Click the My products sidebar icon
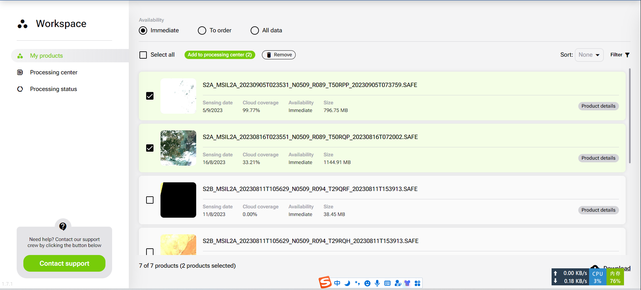The height and width of the screenshot is (290, 641). (x=20, y=56)
